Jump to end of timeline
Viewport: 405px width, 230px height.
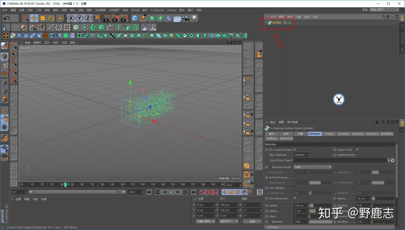(193, 192)
